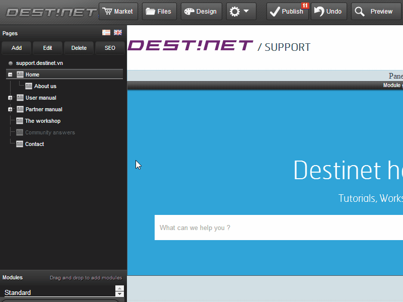Select the About us page
Viewport: 403px width, 302px height.
[45, 86]
